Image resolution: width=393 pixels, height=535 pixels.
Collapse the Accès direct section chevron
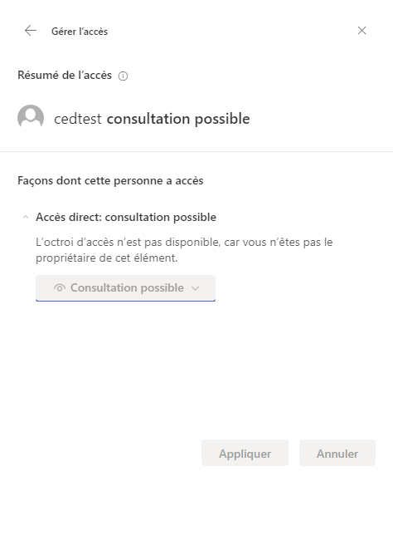click(26, 217)
